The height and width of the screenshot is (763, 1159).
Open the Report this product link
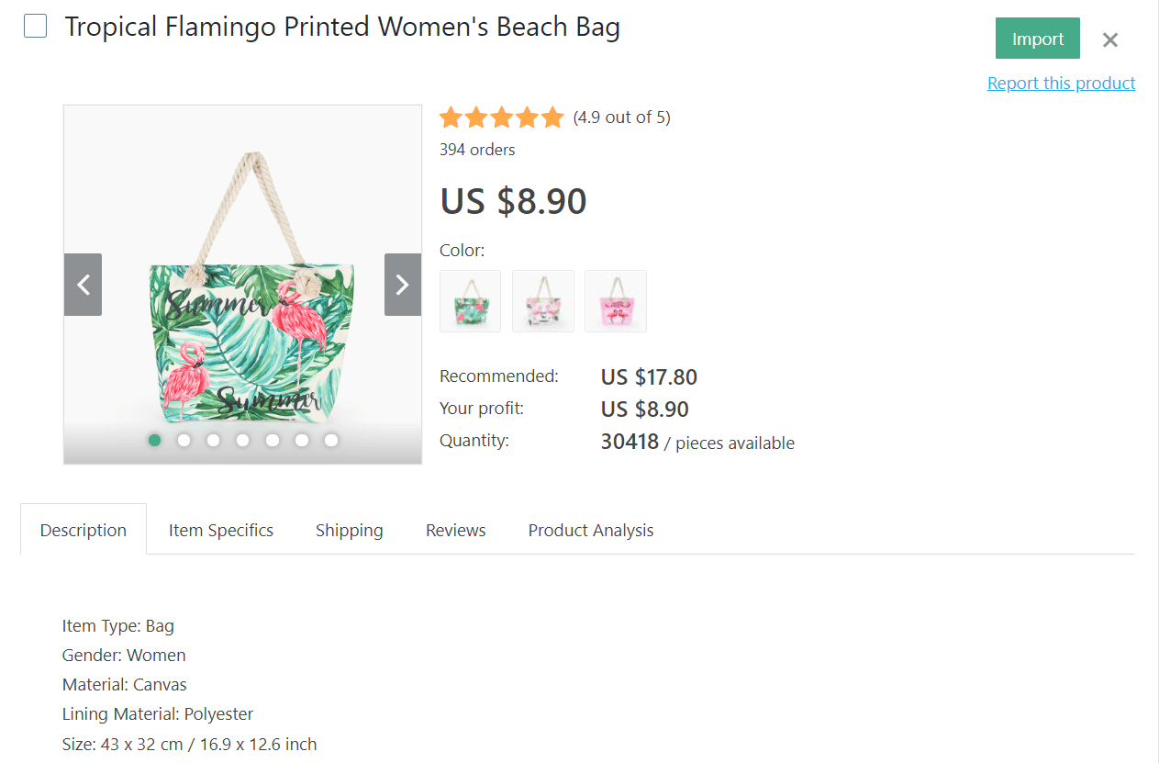click(x=1061, y=83)
